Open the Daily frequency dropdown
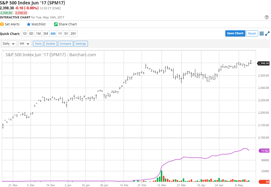This screenshot has height=187, width=271. pyautogui.click(x=9, y=44)
